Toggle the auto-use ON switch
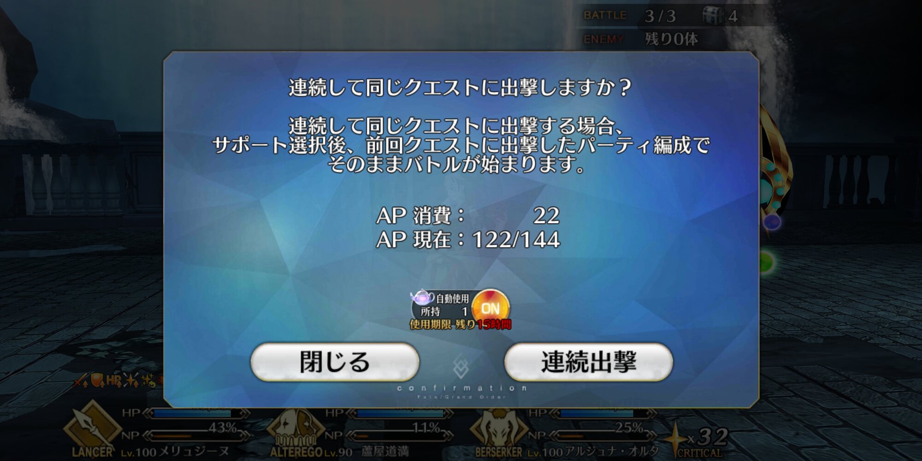The image size is (922, 461). [491, 307]
